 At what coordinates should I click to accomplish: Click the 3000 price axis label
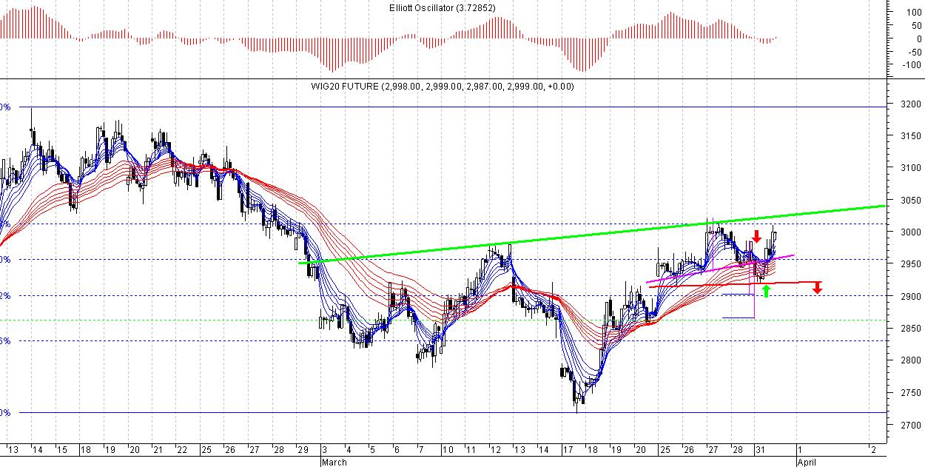(911, 232)
